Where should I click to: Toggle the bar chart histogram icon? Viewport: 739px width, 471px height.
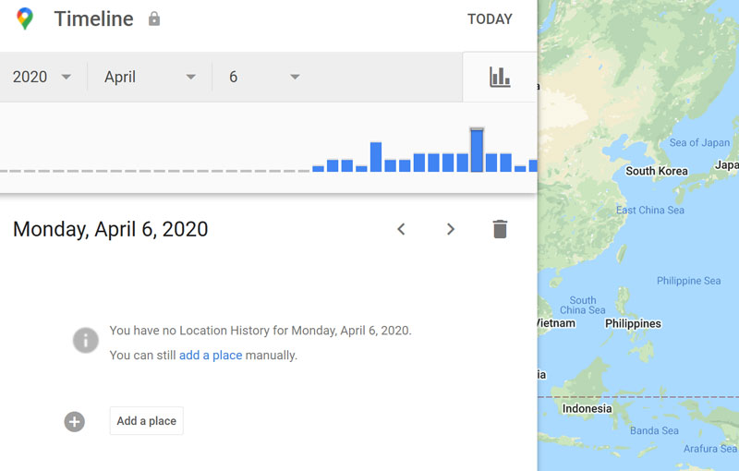(x=500, y=78)
